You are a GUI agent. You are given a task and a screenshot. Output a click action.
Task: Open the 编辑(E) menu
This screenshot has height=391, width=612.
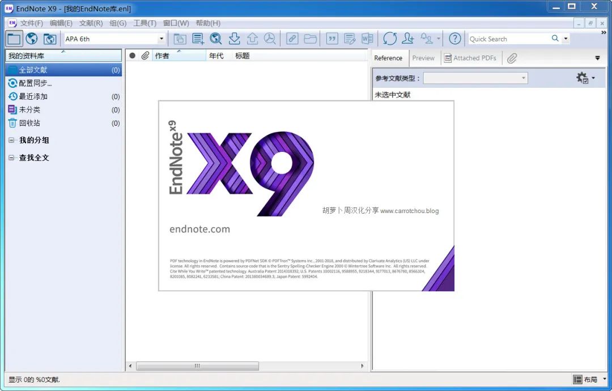61,23
